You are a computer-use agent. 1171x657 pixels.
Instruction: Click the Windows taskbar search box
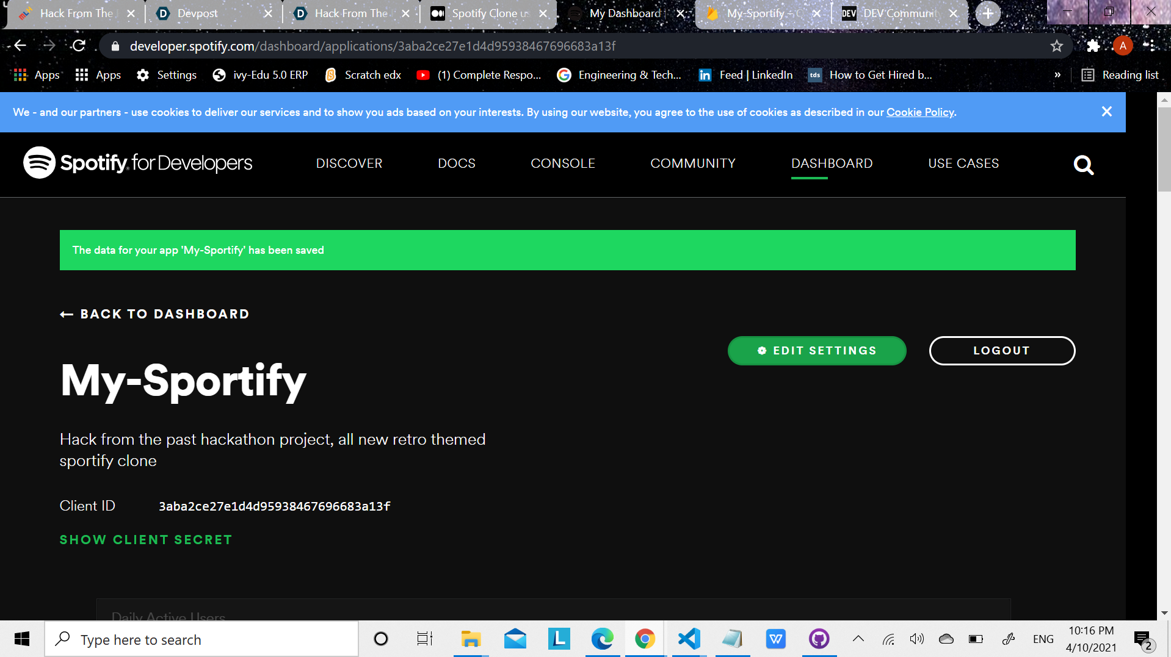pyautogui.click(x=201, y=639)
